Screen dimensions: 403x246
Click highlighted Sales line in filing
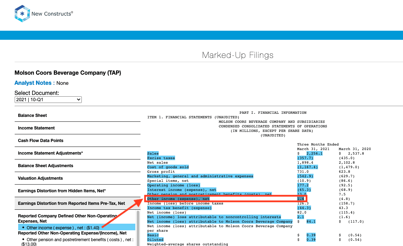pos(153,154)
